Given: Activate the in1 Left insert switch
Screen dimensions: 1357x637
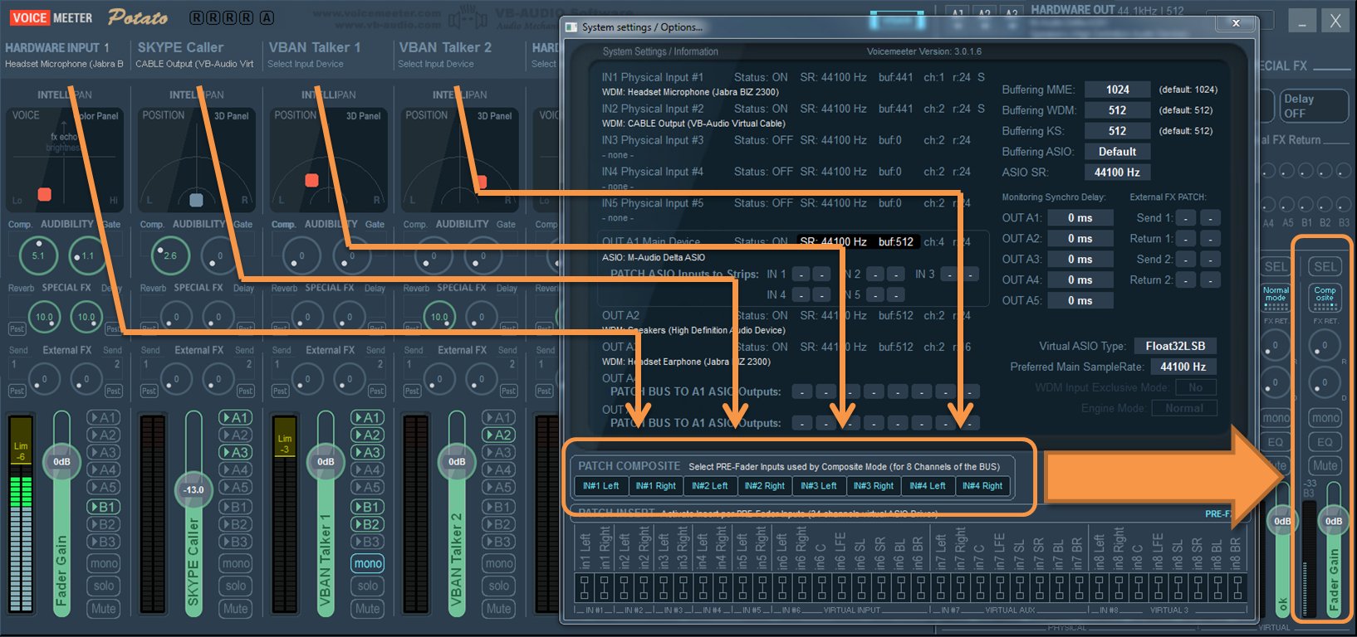Looking at the screenshot, I should pyautogui.click(x=584, y=589).
